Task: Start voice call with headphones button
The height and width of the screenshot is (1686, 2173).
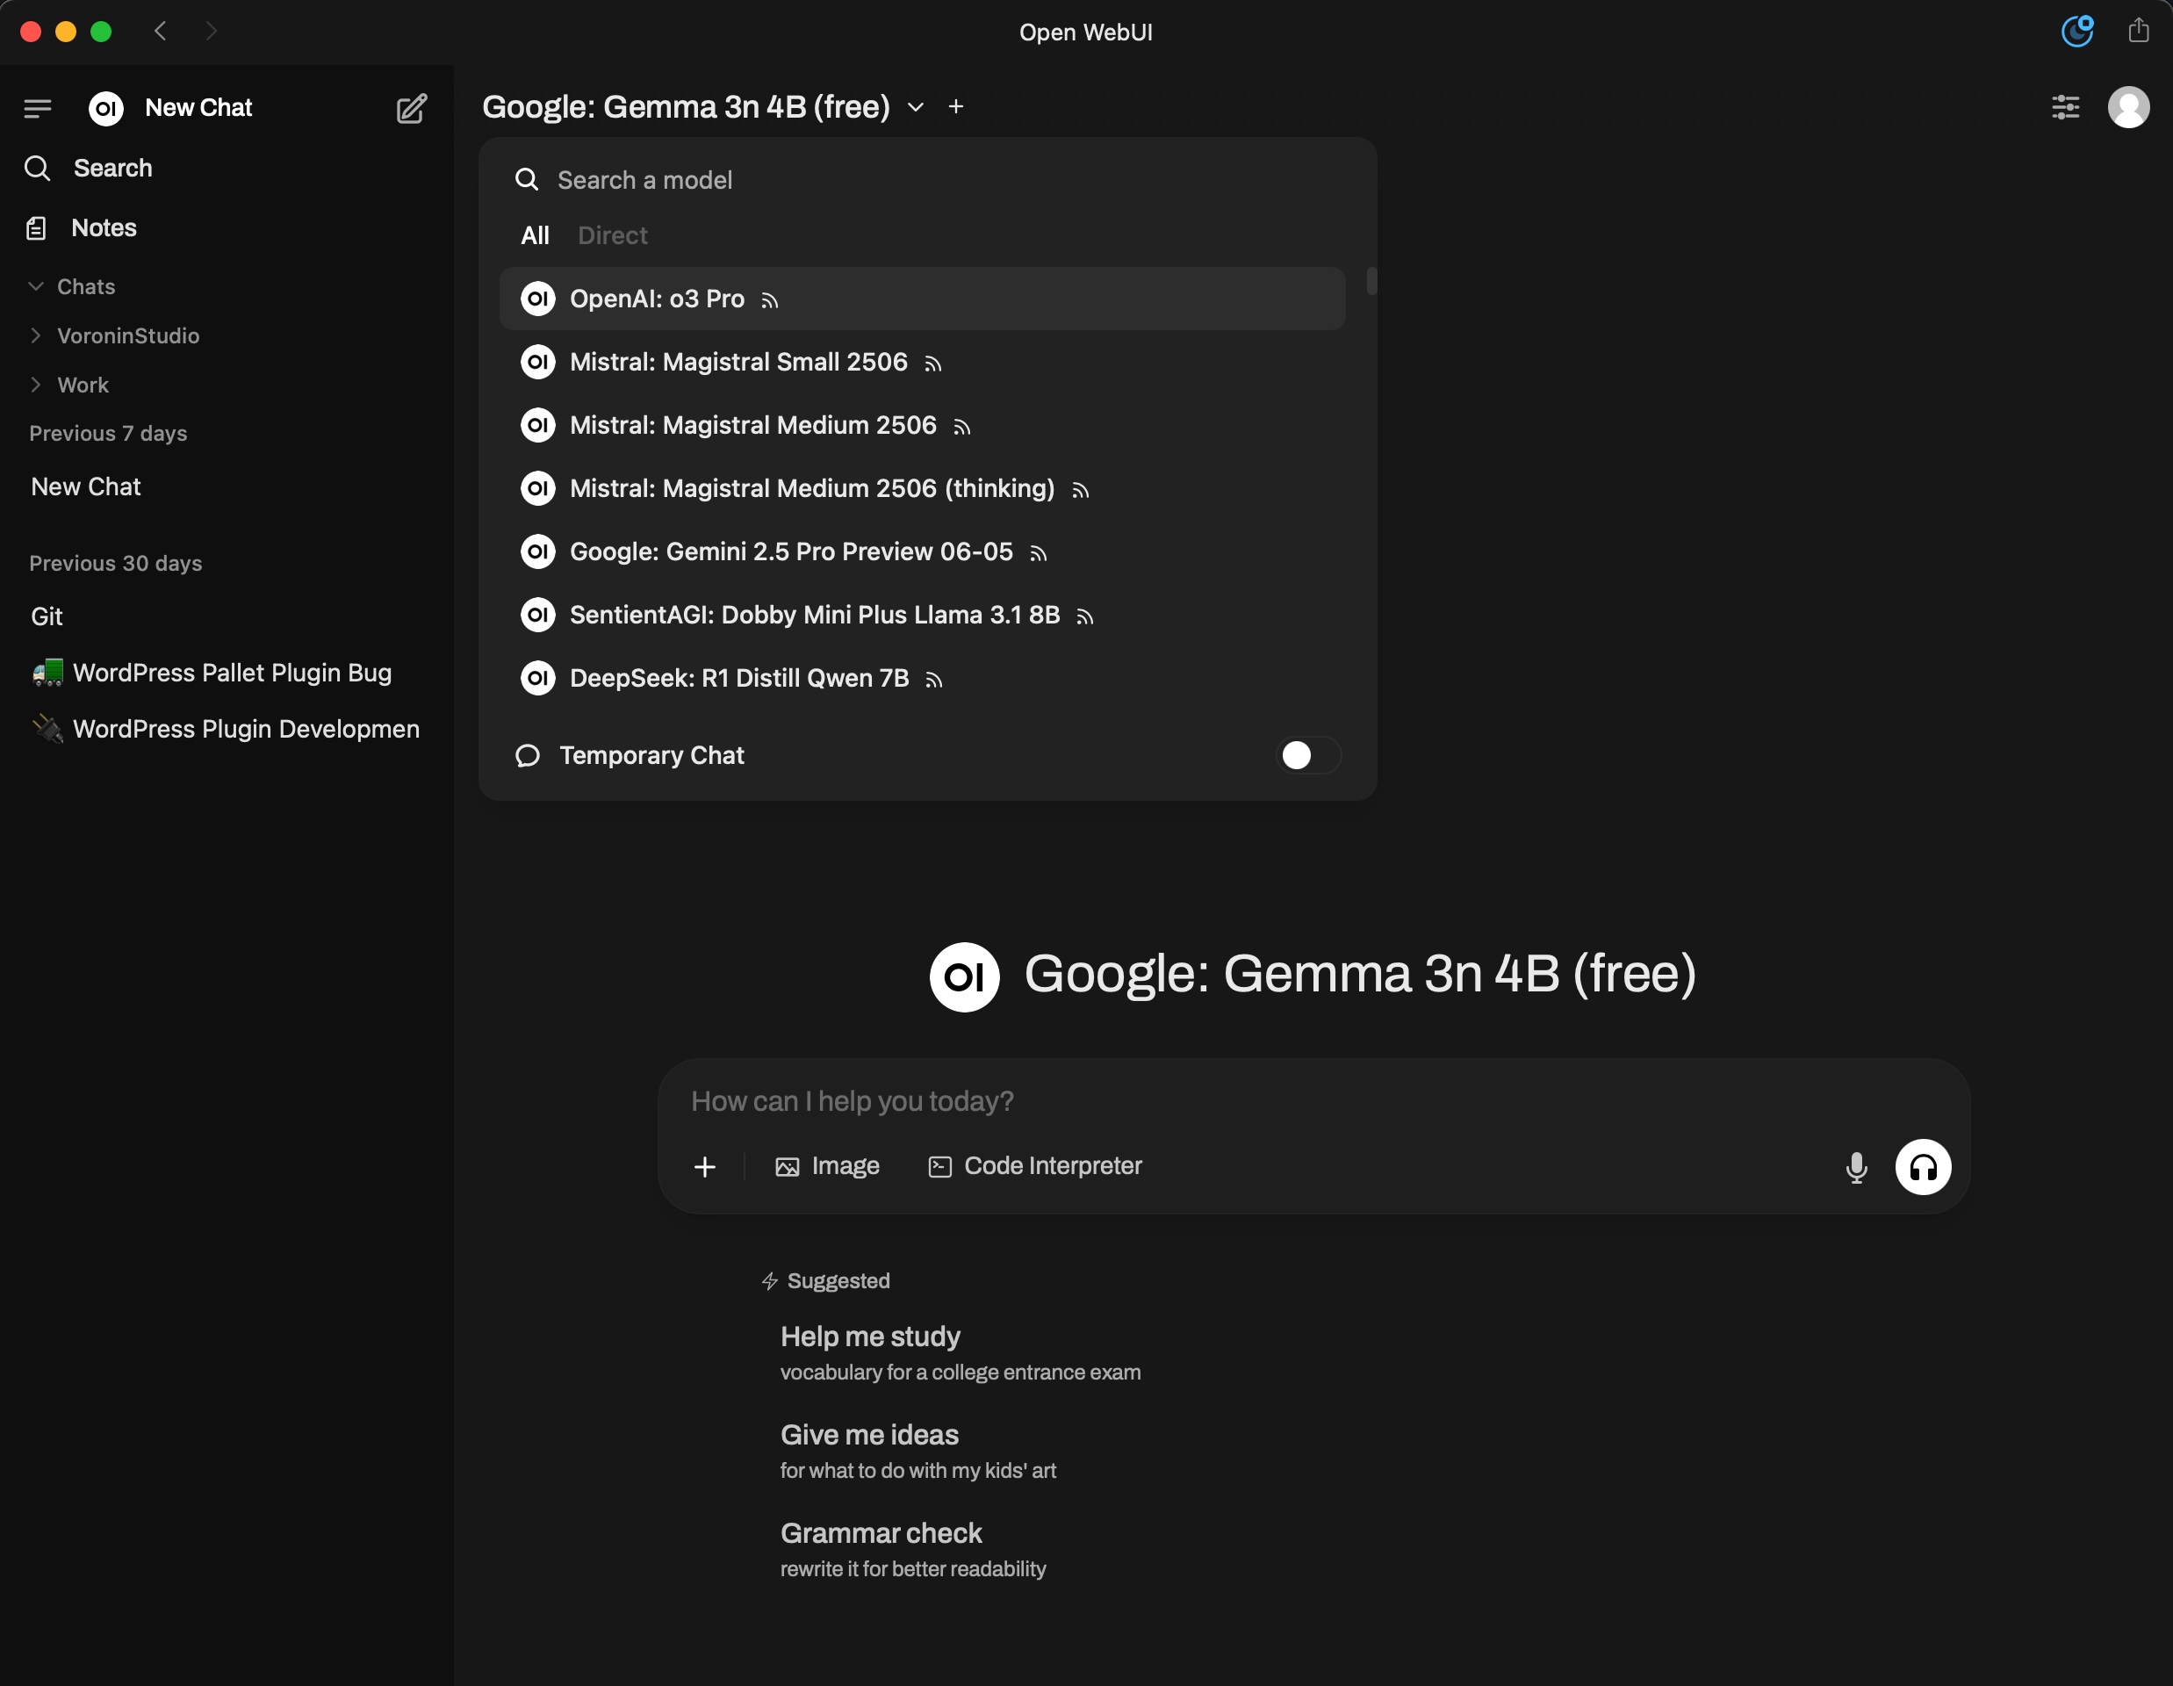Action: coord(1922,1166)
